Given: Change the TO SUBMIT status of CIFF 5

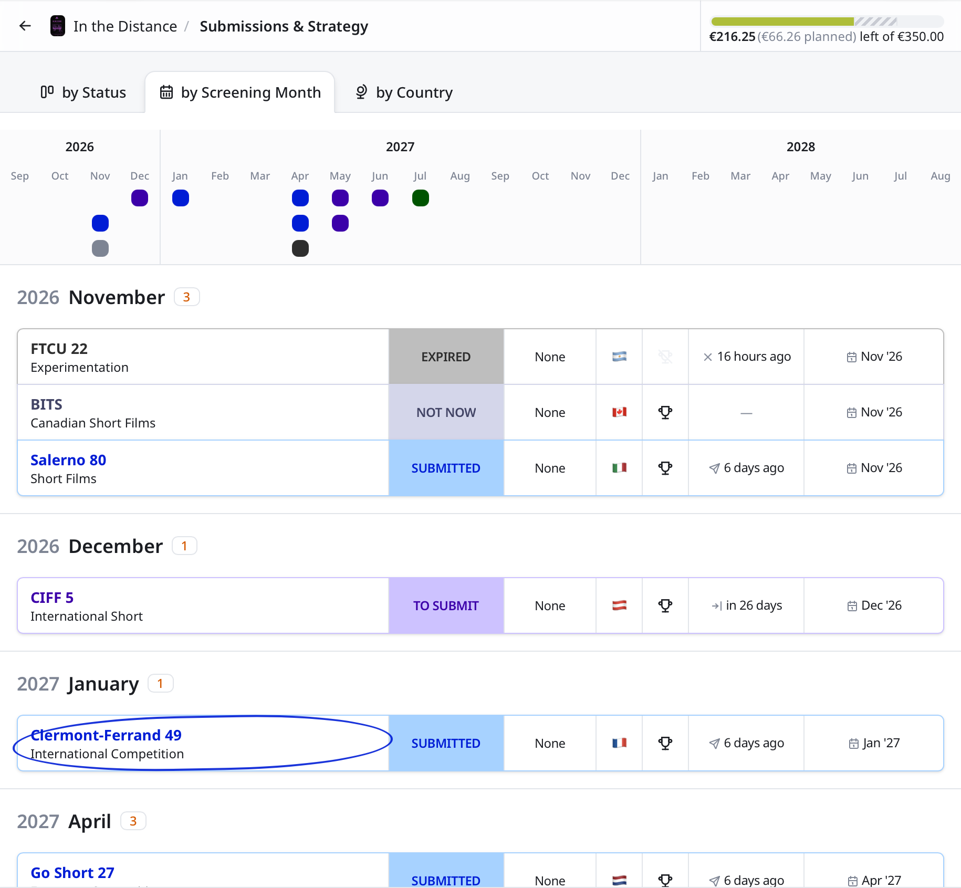Looking at the screenshot, I should pyautogui.click(x=446, y=606).
